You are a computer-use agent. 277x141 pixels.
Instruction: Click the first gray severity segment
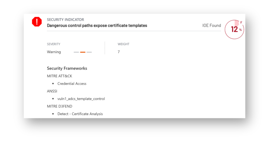click(x=76, y=52)
